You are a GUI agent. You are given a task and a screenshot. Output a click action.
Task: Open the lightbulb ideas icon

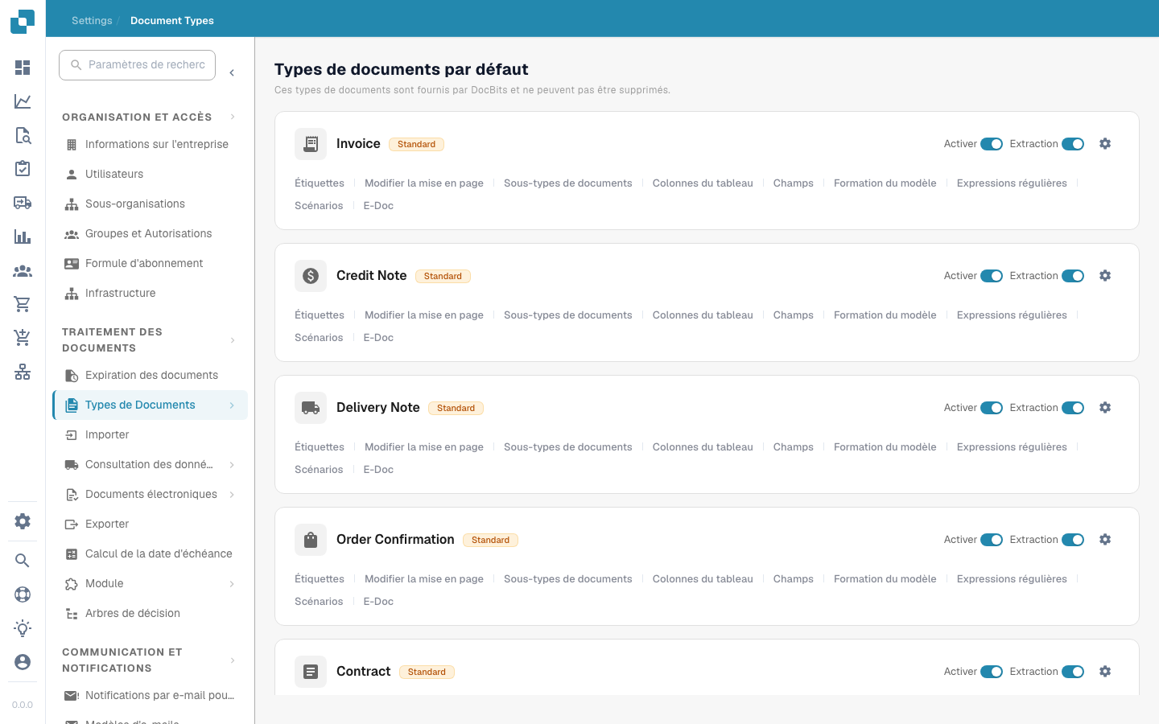(x=23, y=628)
